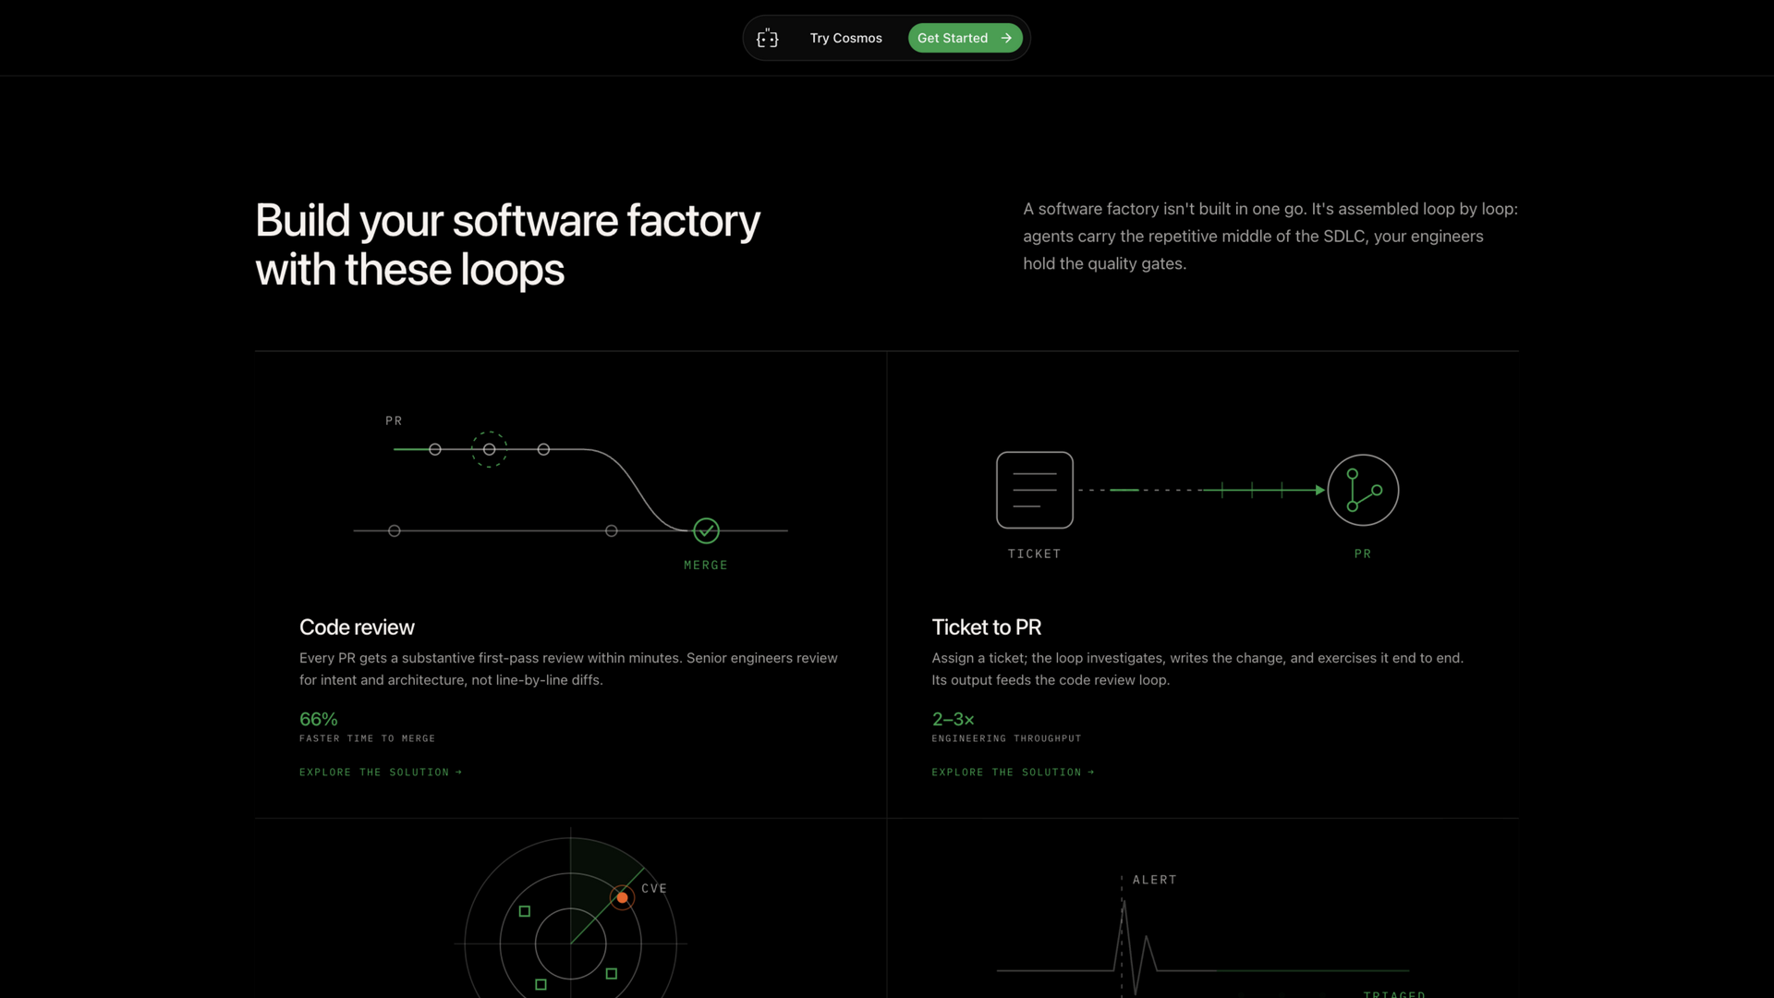1774x998 pixels.
Task: Open Explore the Solution under Code review
Action: click(381, 772)
